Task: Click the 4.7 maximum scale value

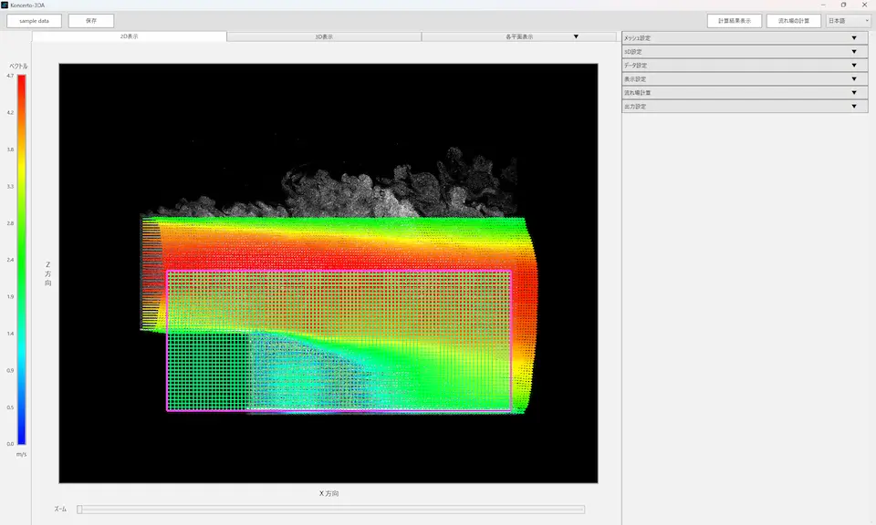Action: tap(10, 76)
